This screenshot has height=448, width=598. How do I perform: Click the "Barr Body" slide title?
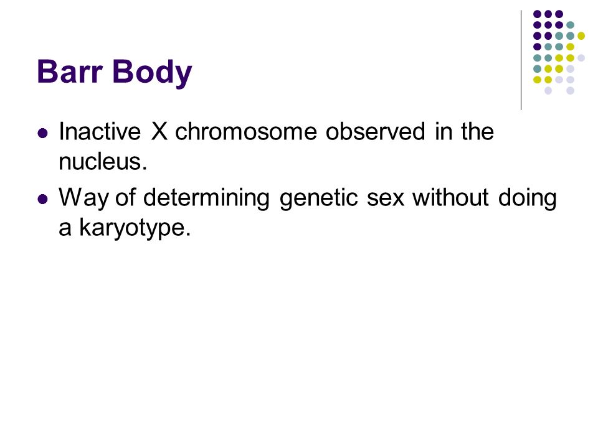point(114,72)
